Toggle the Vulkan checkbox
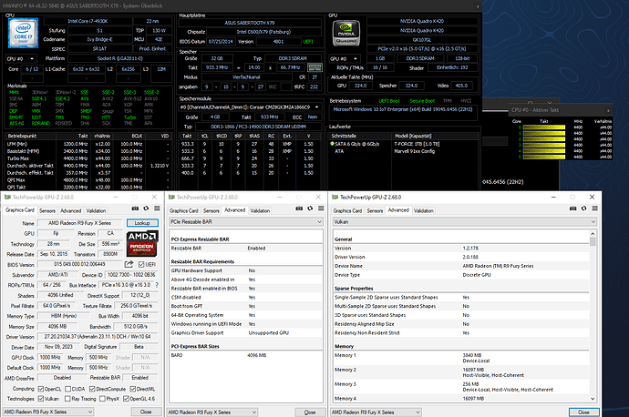This screenshot has height=417, width=629. point(40,399)
